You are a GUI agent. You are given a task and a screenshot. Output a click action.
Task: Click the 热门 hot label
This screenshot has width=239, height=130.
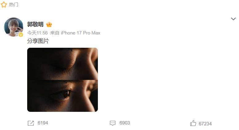13,5
